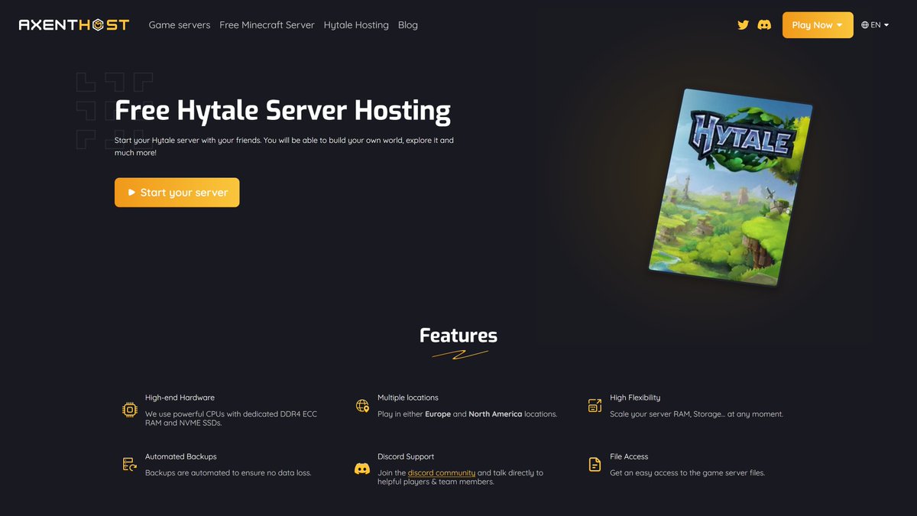
Task: Follow the discord community link
Action: 442,472
